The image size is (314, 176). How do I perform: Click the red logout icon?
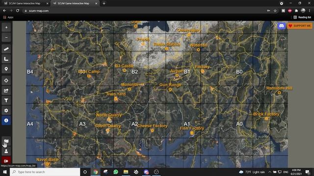pyautogui.click(x=6, y=161)
